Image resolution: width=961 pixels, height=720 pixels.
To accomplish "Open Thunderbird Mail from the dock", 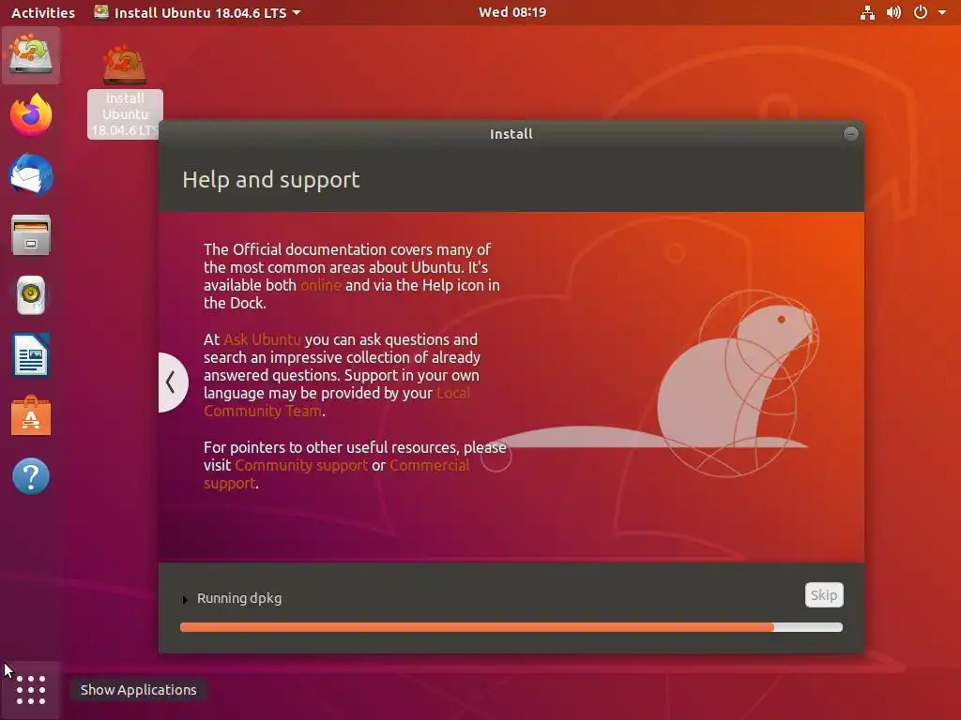I will pos(31,175).
